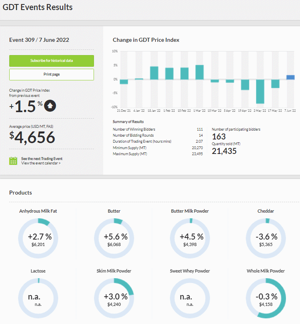This screenshot has height=324, width=300.
Task: Select the 15 Mar '22 chart bar
Action: (x=215, y=81)
